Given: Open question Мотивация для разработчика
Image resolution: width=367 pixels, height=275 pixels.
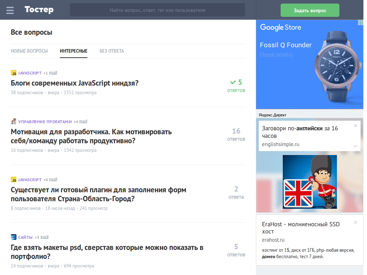Looking at the screenshot, I should tap(91, 136).
